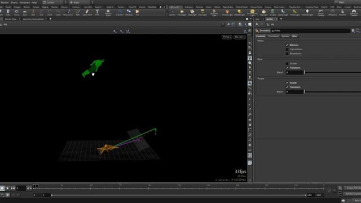
Task: Add a new tab in the parameter pane
Action: pyautogui.click(x=281, y=19)
